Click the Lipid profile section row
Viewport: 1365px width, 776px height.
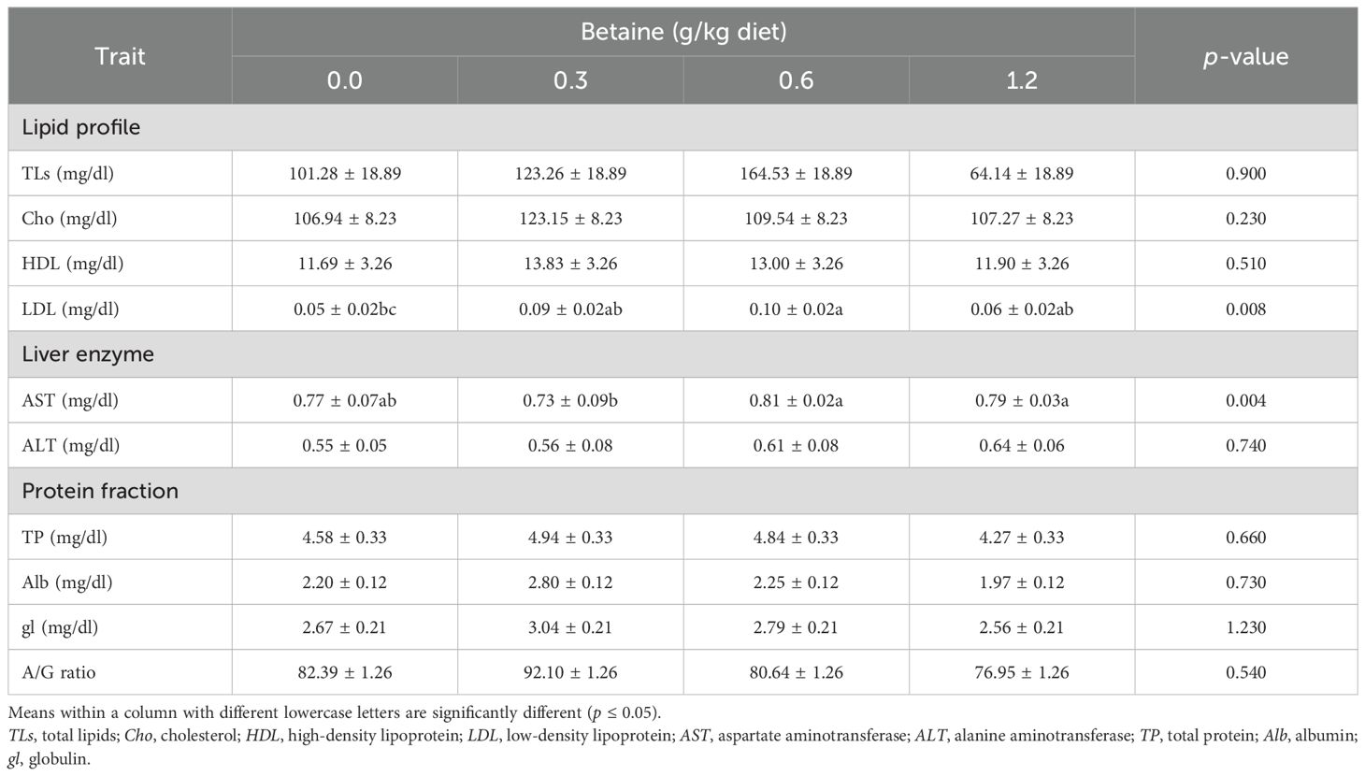coord(81,127)
